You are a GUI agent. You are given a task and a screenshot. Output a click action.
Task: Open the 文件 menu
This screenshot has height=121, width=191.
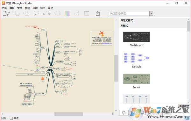click(4, 8)
